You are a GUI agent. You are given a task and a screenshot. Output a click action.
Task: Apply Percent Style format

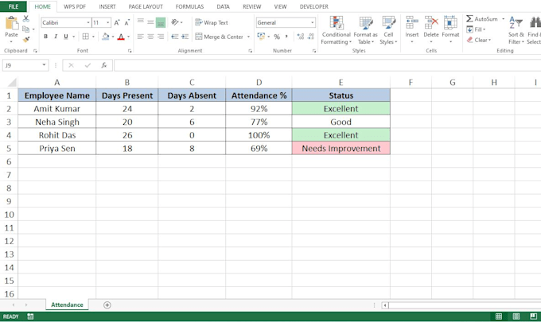(277, 37)
